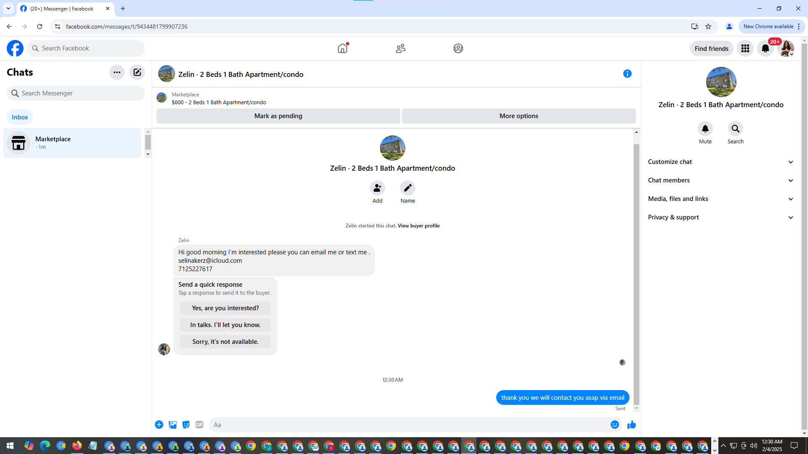Open the $600 Marketplace listing link
808x454 pixels.
pos(219,102)
